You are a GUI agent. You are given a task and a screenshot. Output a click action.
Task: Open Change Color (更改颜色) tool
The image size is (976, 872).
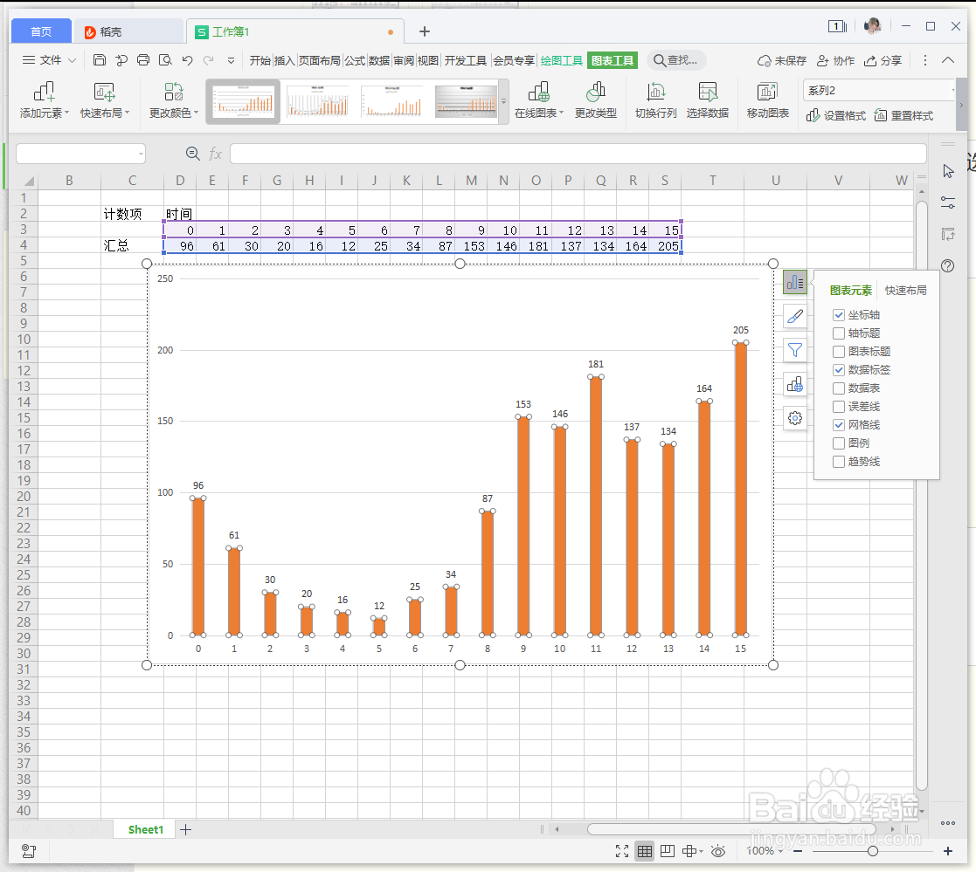[173, 100]
